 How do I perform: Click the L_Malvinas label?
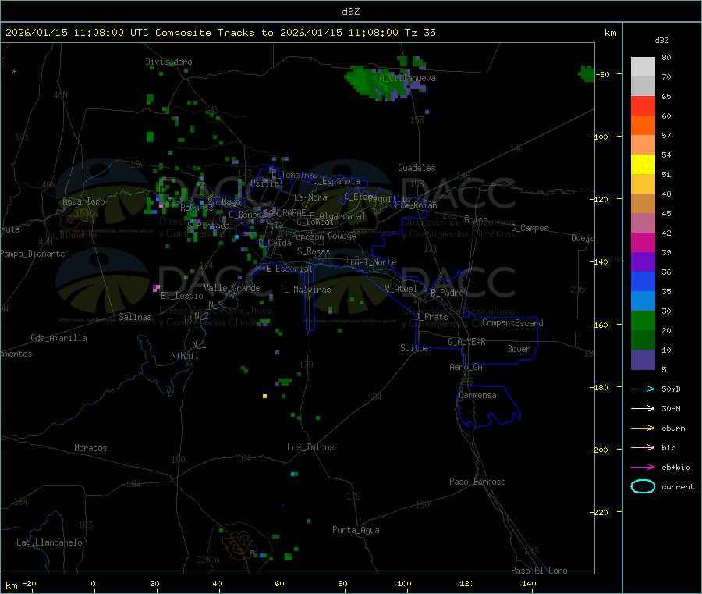[x=307, y=290]
